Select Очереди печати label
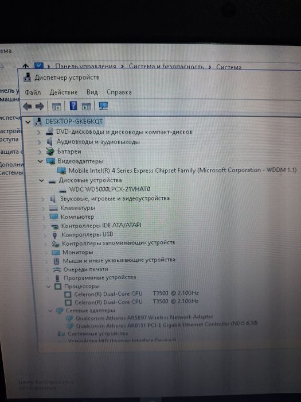This screenshot has height=402, width=301. [x=86, y=269]
